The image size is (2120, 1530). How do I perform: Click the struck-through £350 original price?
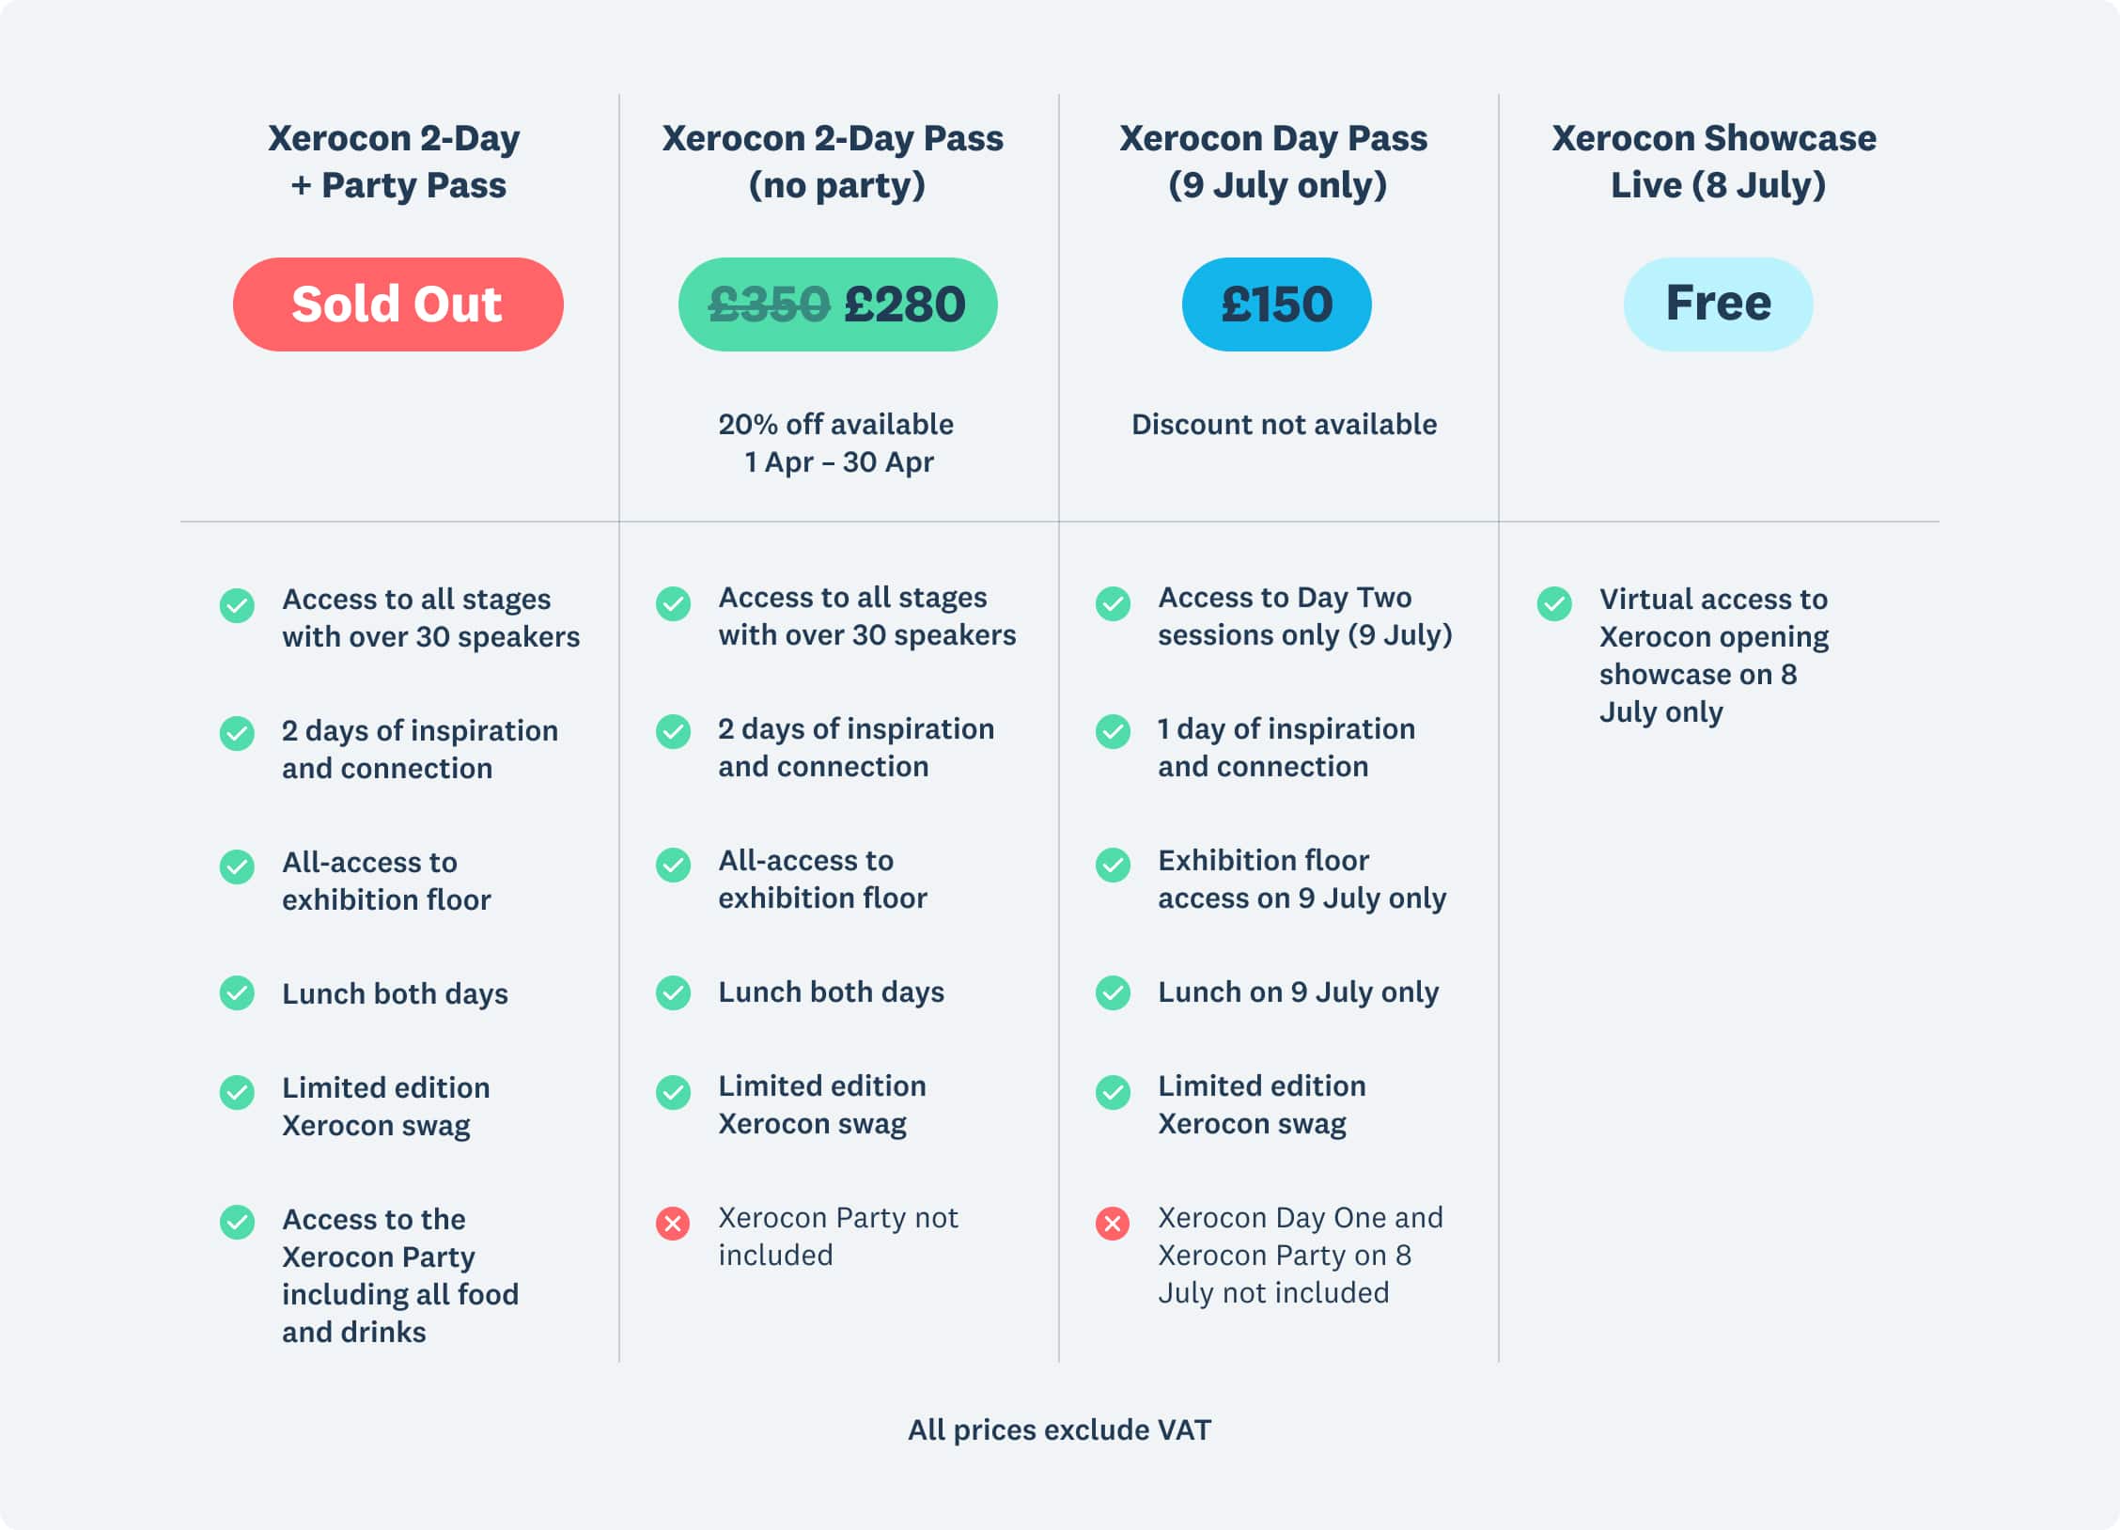pos(769,304)
